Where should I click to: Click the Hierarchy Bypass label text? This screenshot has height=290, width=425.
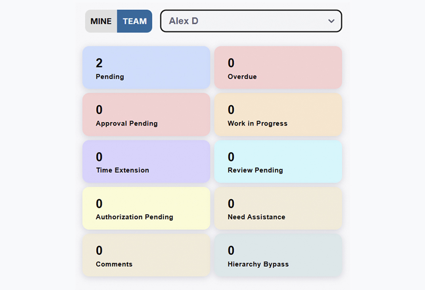point(258,264)
